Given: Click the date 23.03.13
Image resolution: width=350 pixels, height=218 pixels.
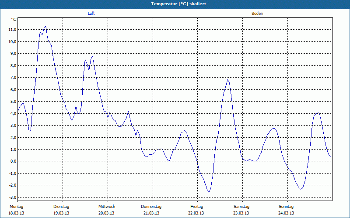Looking at the screenshot, I should (x=241, y=213).
